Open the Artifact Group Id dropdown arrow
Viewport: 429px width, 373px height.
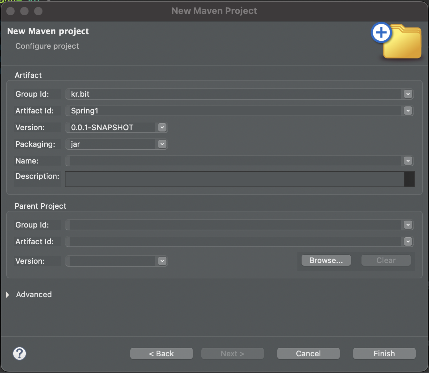[x=408, y=94]
